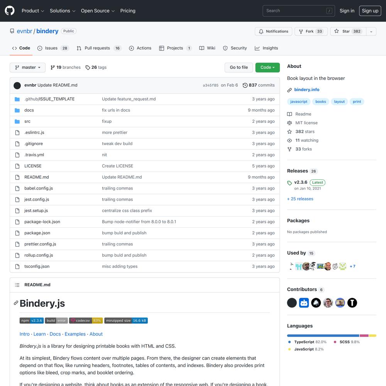
Task: Open the rollup.config.js file
Action: [39, 255]
